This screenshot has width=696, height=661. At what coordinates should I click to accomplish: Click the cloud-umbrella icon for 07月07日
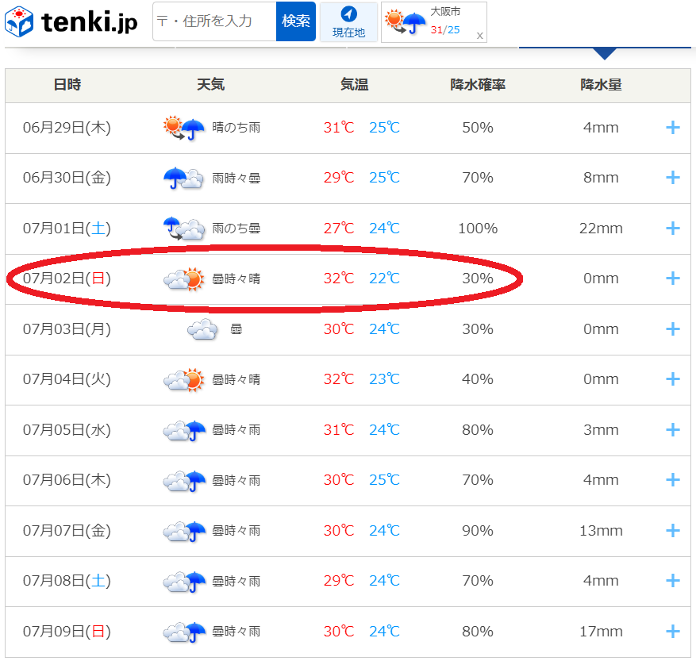(184, 531)
